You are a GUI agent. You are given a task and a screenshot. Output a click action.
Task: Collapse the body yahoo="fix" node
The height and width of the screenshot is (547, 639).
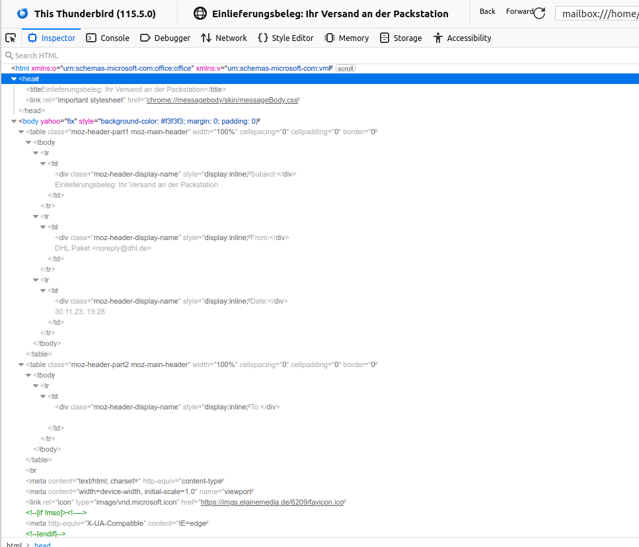[14, 121]
